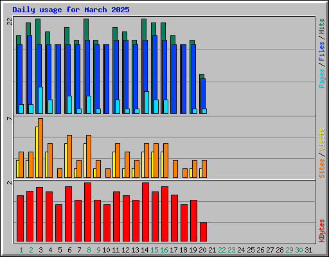Click the green "Hits" legend label
Viewport: 329px width, 257px height.
coord(321,26)
